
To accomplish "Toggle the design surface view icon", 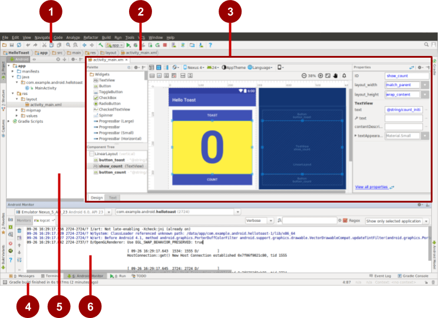I will [x=151, y=67].
